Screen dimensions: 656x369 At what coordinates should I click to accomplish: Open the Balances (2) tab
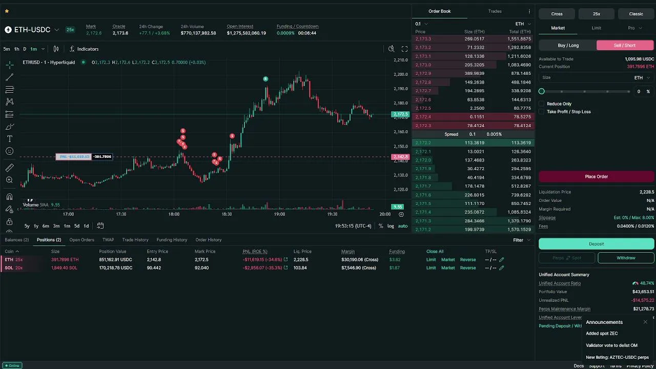click(x=17, y=240)
